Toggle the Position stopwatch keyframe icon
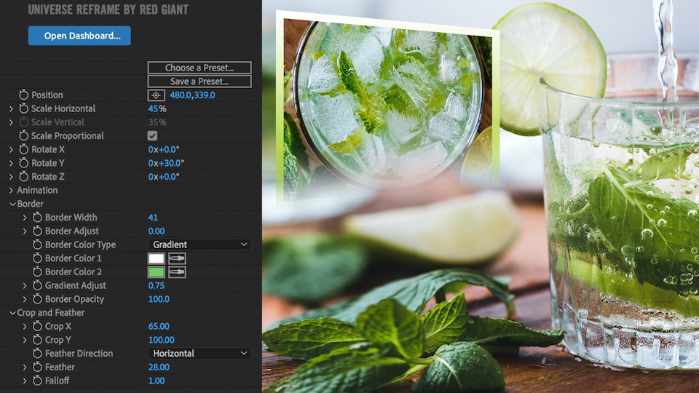Viewport: 699px width, 393px height. [24, 95]
